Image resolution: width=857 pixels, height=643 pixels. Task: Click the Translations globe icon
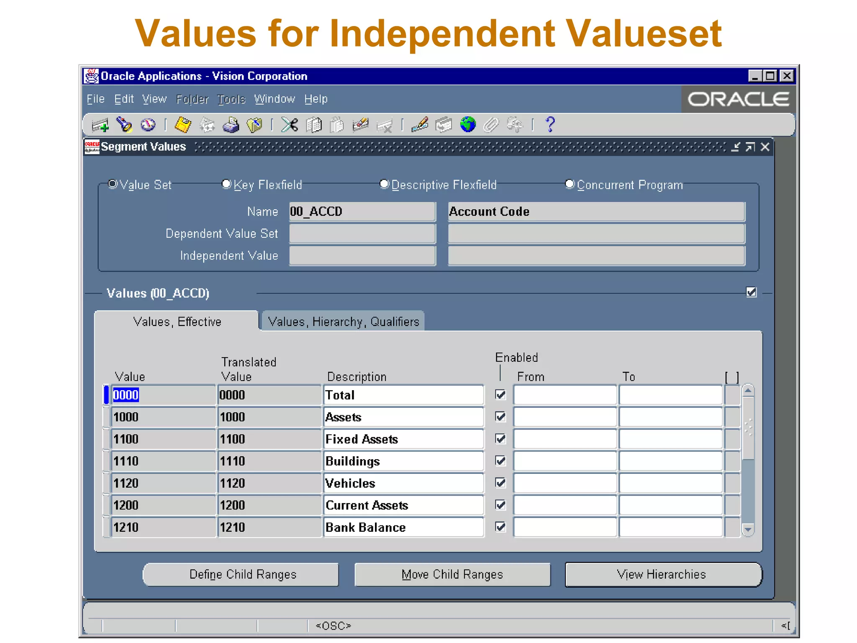pos(467,125)
